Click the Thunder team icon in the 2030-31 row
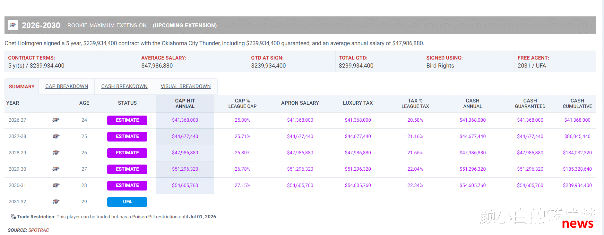Image resolution: width=604 pixels, height=235 pixels. point(56,185)
